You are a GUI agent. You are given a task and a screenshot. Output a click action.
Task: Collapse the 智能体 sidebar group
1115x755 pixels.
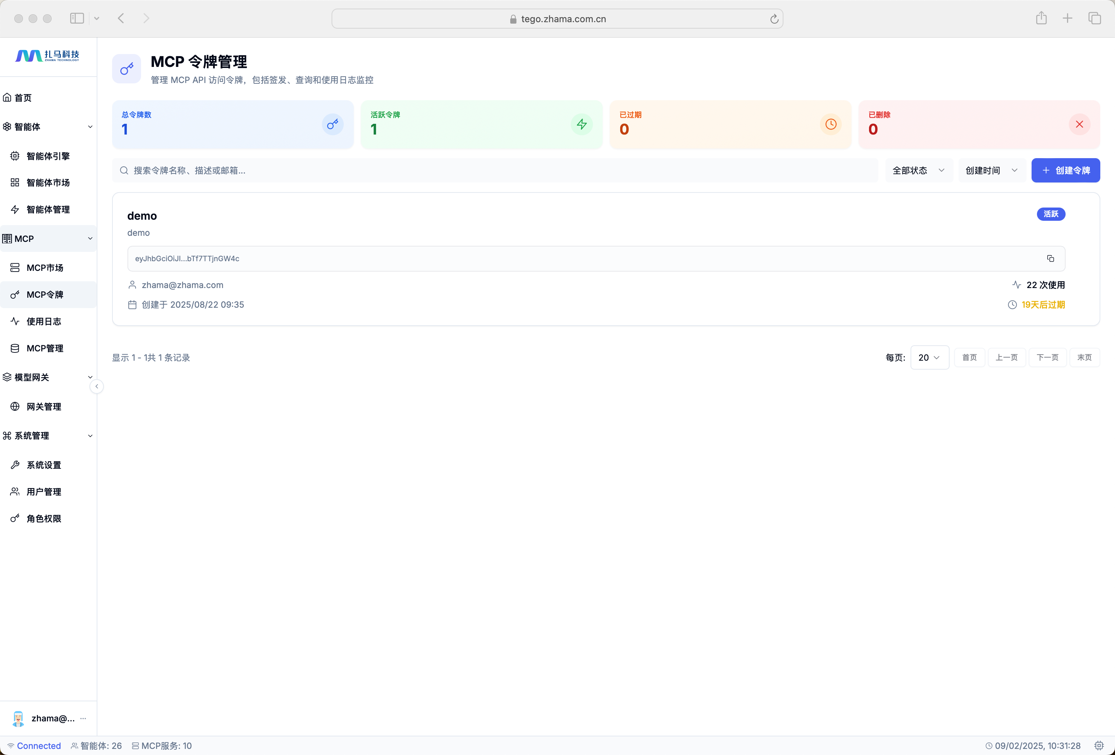(90, 127)
